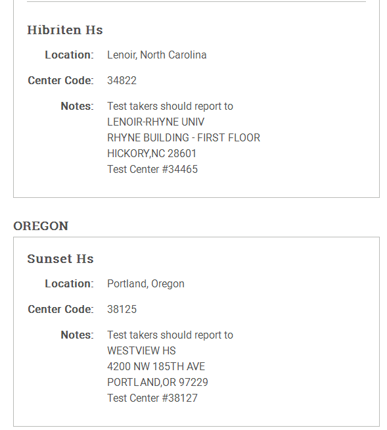Viewport: 387px width, 430px height.
Task: Click Center Code label under Sunset Hs
Action: [60, 309]
